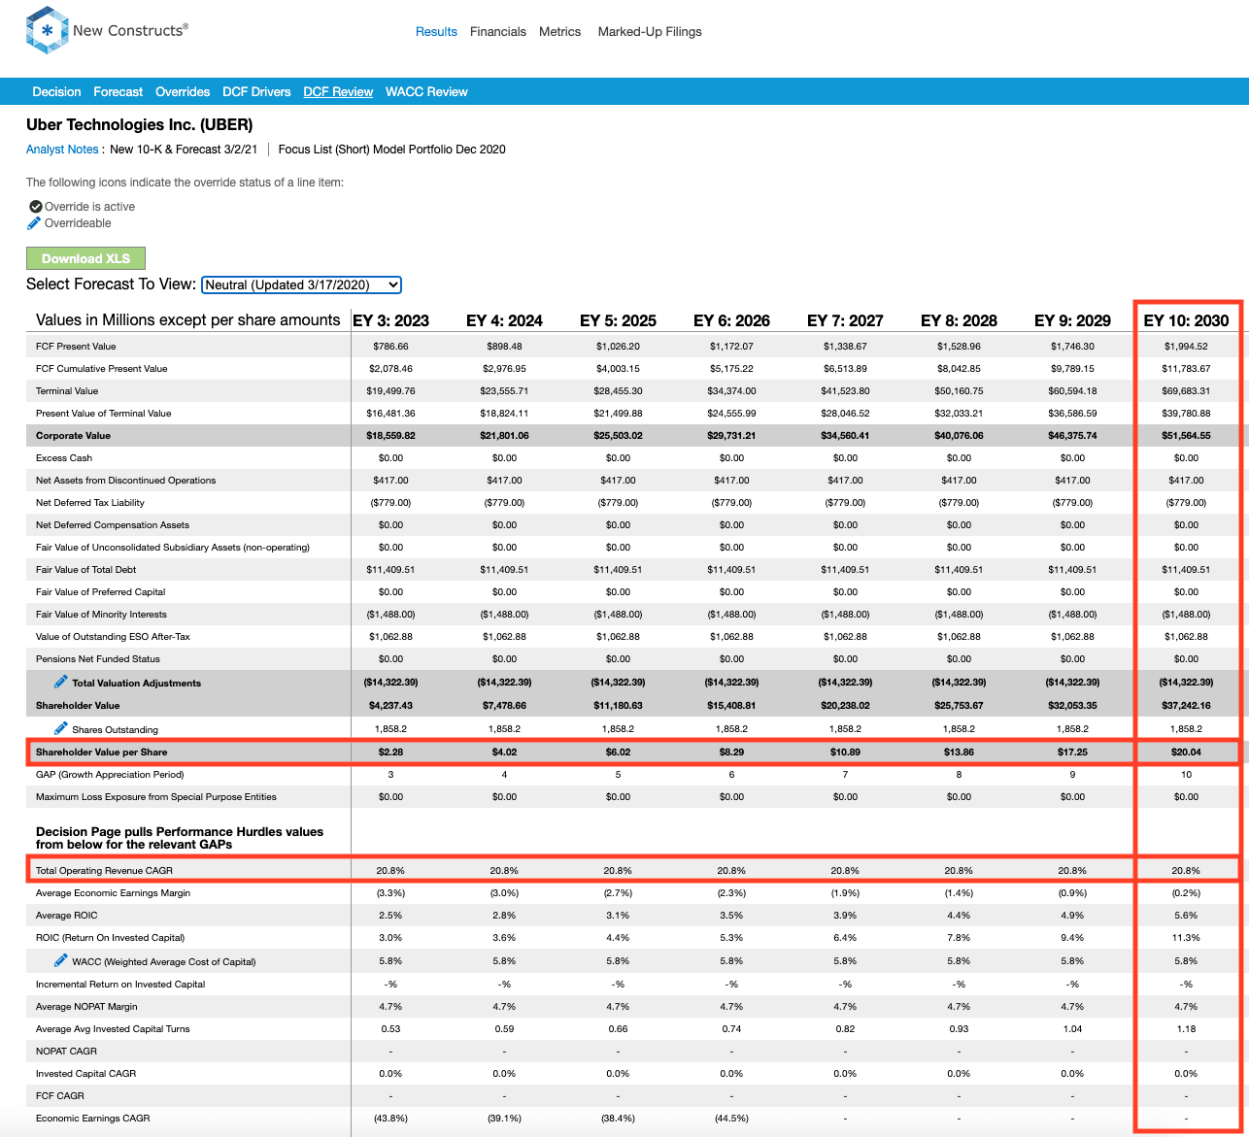Open the Select Forecast To View dropdown
Screen dimensions: 1249x1137
301,284
